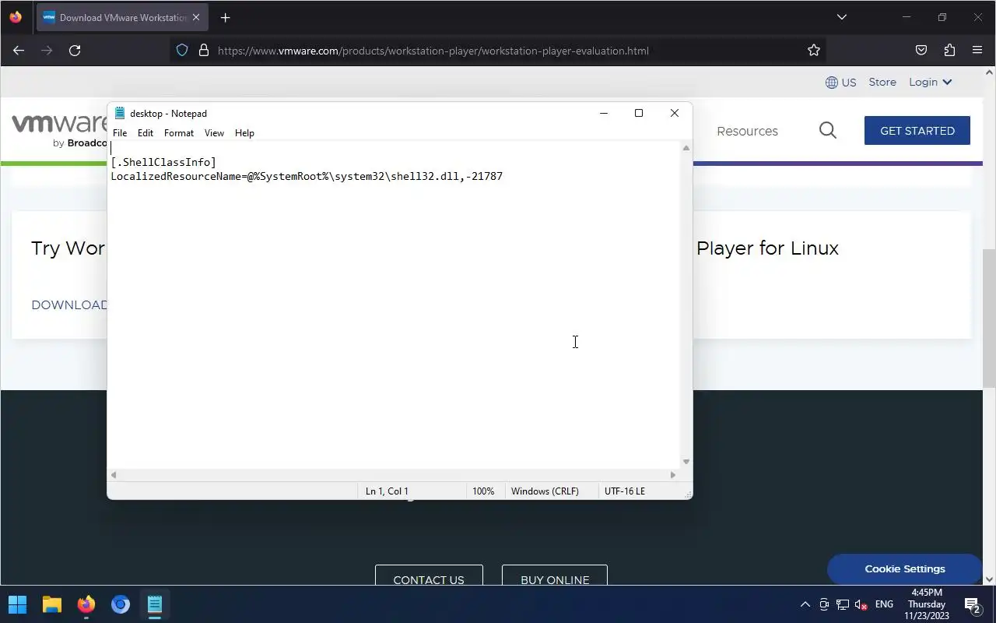Viewport: 996px width, 623px height.
Task: Open the Notepad Format menu
Action: [x=179, y=133]
